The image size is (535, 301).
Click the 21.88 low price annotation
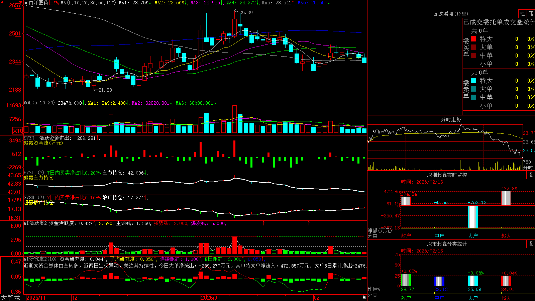[105, 90]
